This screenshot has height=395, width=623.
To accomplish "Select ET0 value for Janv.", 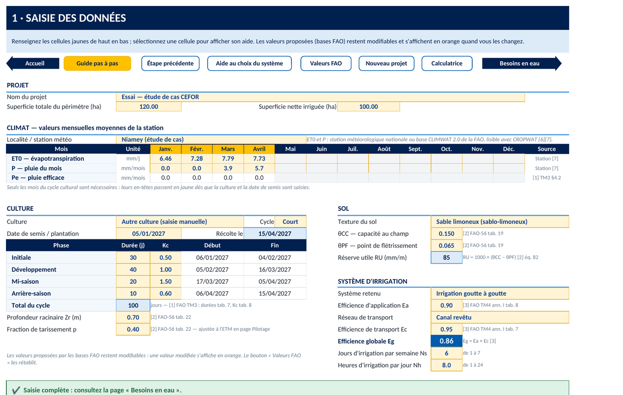I will coord(165,159).
